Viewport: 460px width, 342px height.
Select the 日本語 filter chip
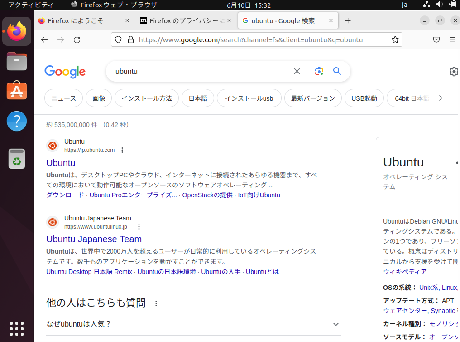click(198, 98)
